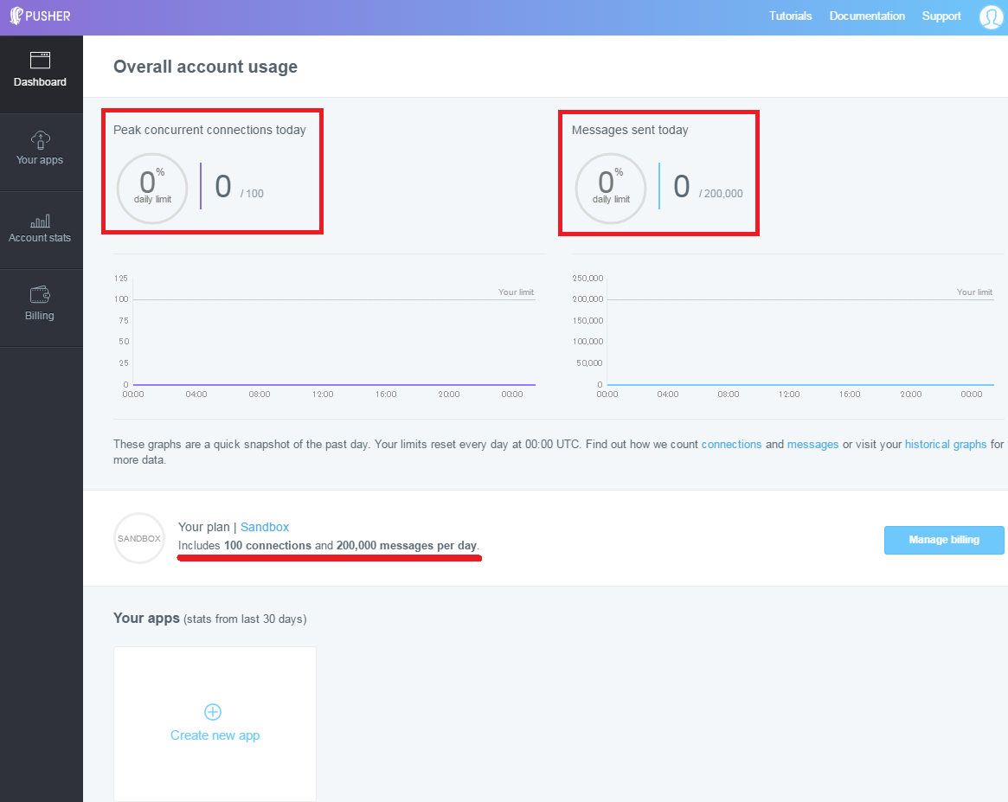Screen dimensions: 1008x802
Task: Open Documentation in the top navigation
Action: [x=867, y=16]
